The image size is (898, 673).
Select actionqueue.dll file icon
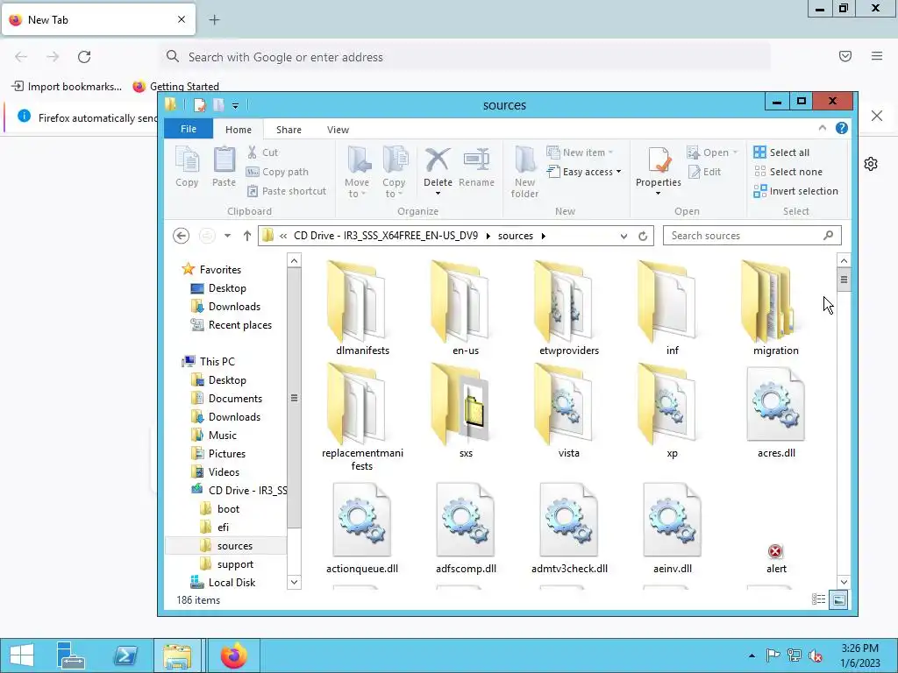pos(362,520)
